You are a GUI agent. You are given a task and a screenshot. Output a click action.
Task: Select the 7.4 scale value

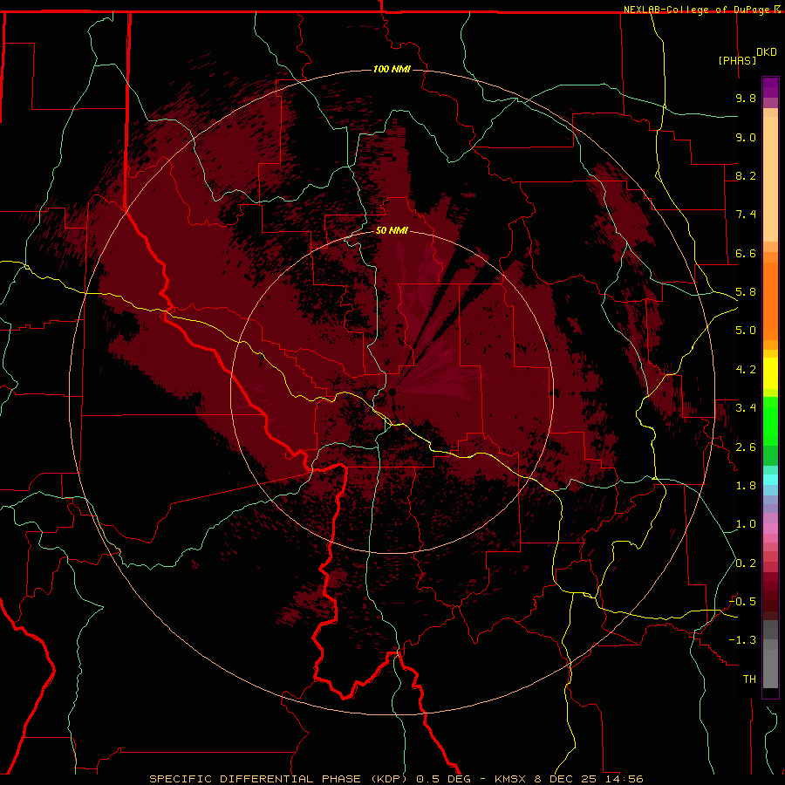point(746,215)
